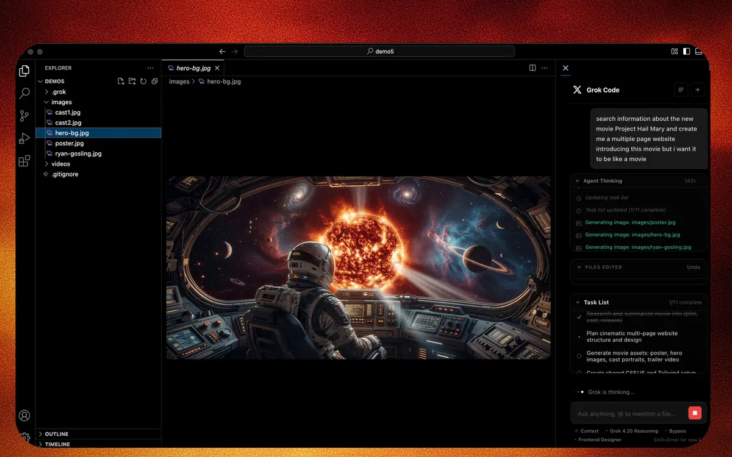Collapse the Task List section
The height and width of the screenshot is (457, 732).
[x=577, y=302]
